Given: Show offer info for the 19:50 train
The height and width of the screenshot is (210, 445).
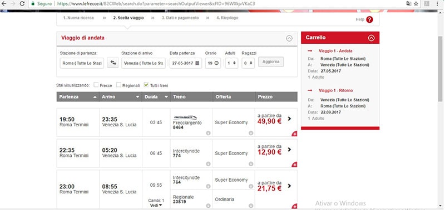Looking at the screenshot, I should 251,133.
